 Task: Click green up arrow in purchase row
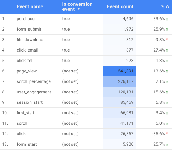click(167, 19)
